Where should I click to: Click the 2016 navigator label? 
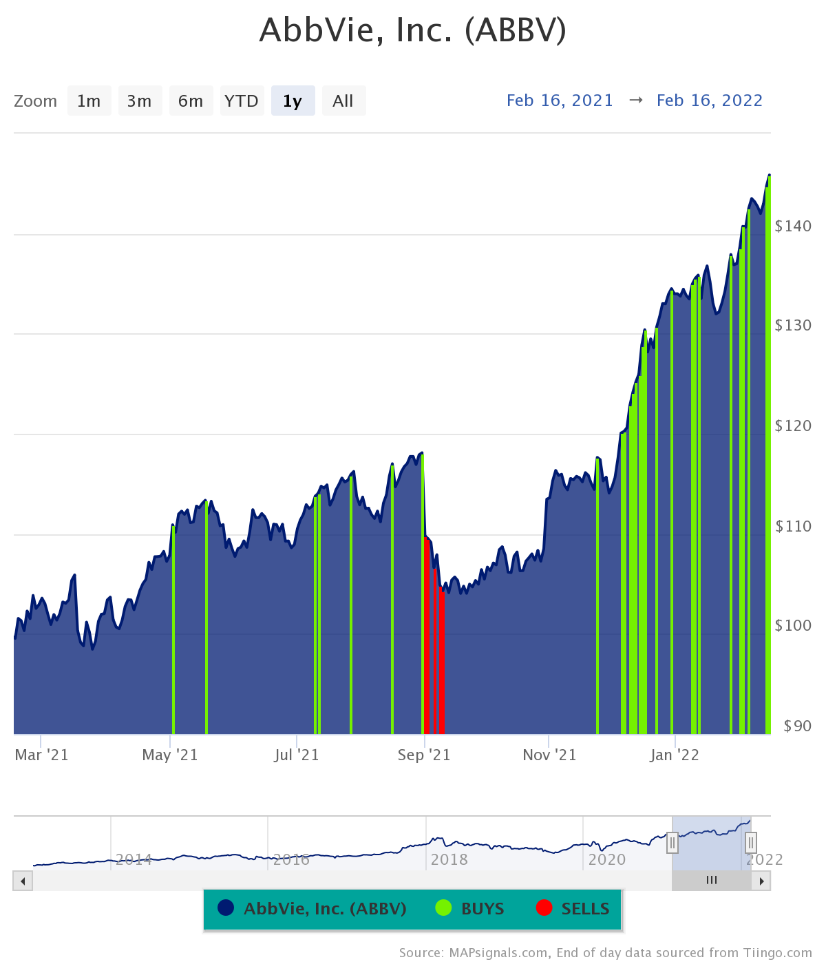[x=291, y=859]
